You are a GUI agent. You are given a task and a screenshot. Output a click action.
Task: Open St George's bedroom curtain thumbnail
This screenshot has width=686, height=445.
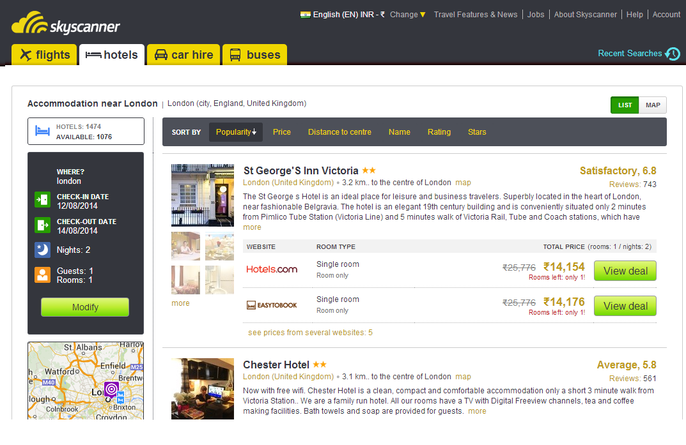pos(185,280)
